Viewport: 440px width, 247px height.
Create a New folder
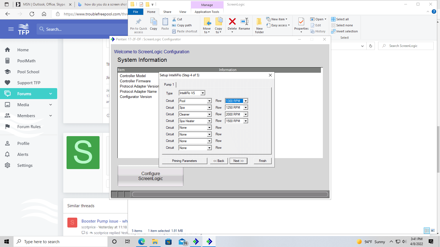(x=259, y=26)
